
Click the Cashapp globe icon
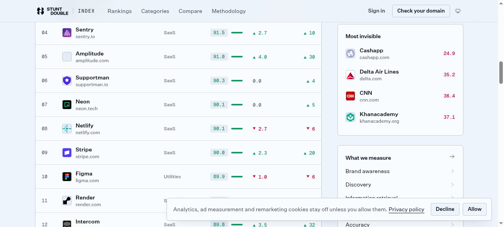point(350,54)
